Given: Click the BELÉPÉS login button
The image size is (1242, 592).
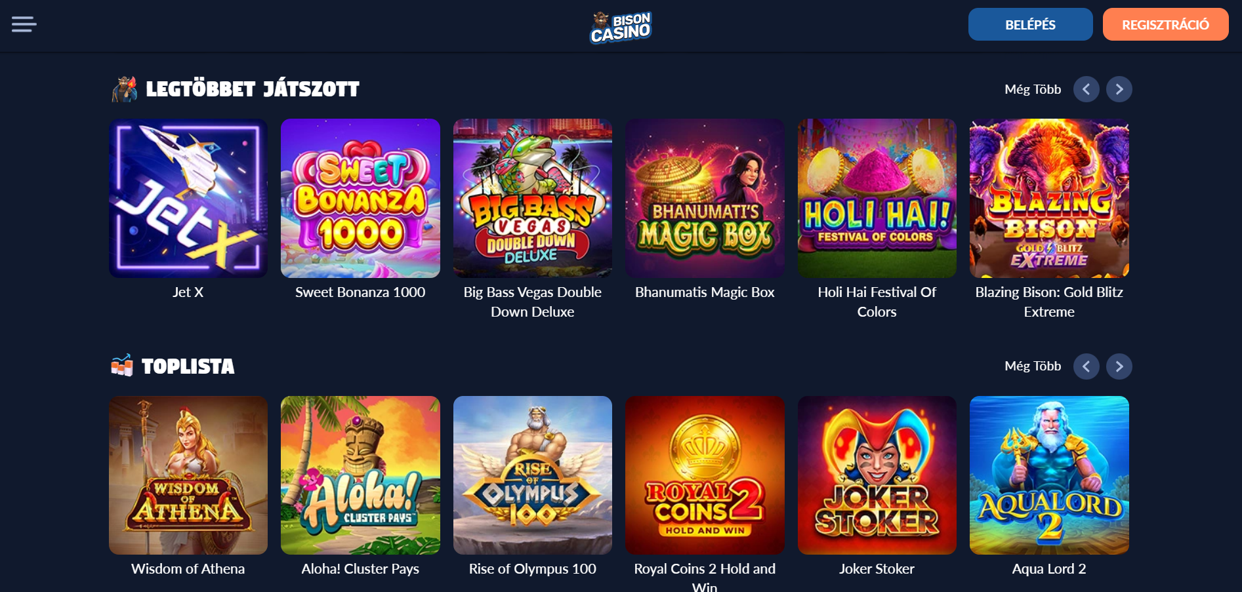Looking at the screenshot, I should pyautogui.click(x=1030, y=24).
